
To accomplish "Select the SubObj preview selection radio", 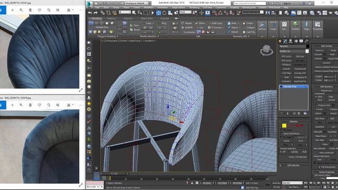I will [290, 152].
